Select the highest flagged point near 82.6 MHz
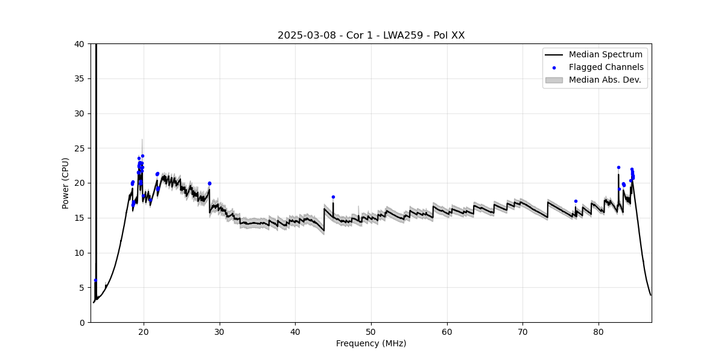 618,168
